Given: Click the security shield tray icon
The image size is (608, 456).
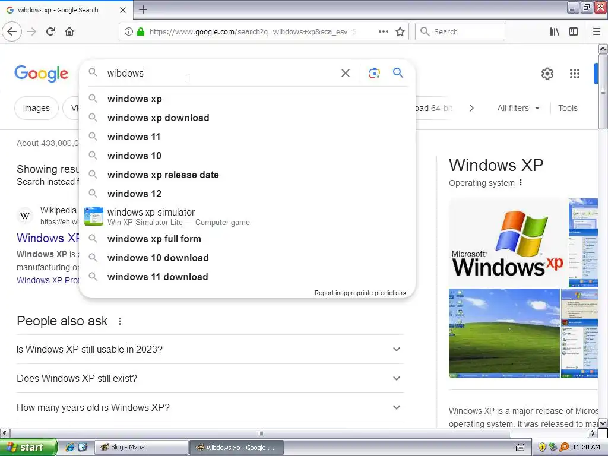Looking at the screenshot, I should click(x=542, y=448).
